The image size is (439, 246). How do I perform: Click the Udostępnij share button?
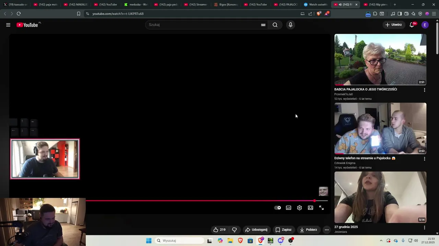(256, 230)
